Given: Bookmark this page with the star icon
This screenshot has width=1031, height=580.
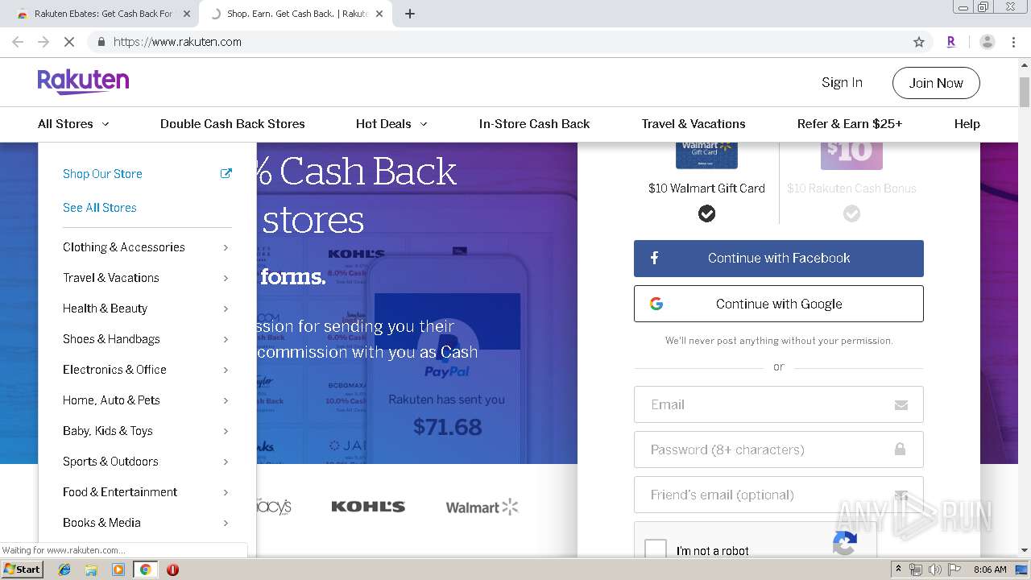Looking at the screenshot, I should pos(919,42).
